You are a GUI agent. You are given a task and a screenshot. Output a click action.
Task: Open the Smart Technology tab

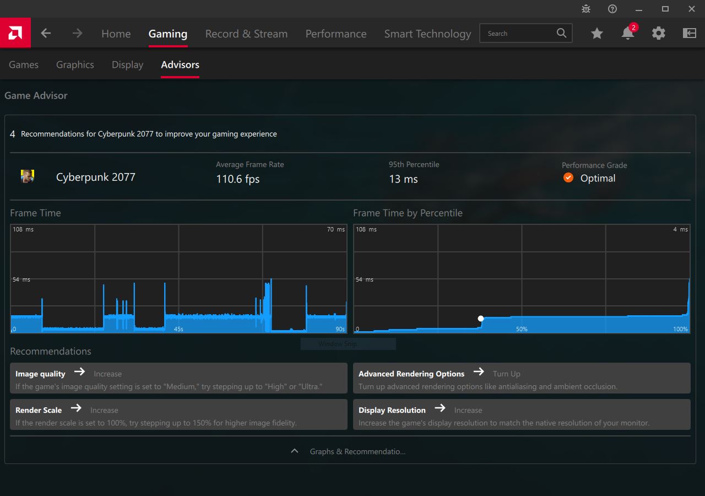(x=428, y=34)
